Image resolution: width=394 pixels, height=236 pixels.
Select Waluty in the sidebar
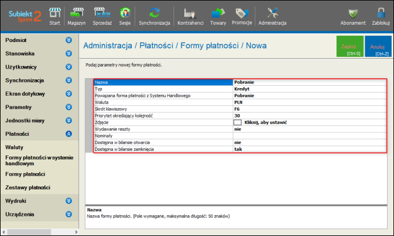(x=15, y=147)
